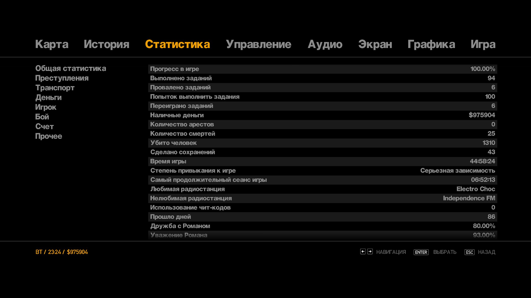The image size is (531, 298).
Task: Select Общая статистика category
Action: click(71, 68)
